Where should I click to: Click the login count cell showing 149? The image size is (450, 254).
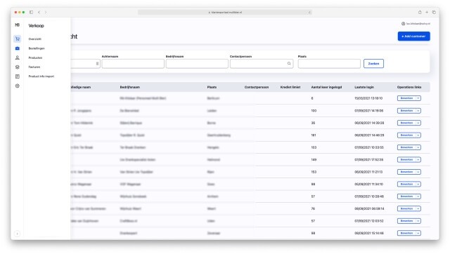tap(314, 160)
